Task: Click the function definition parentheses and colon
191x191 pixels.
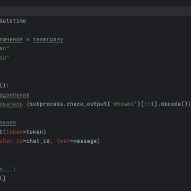Action: (x=4, y=85)
